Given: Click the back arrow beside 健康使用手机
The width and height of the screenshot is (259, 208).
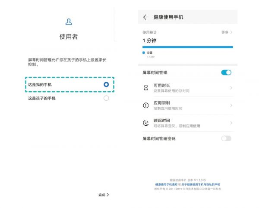Looking at the screenshot, I should click(x=145, y=17).
